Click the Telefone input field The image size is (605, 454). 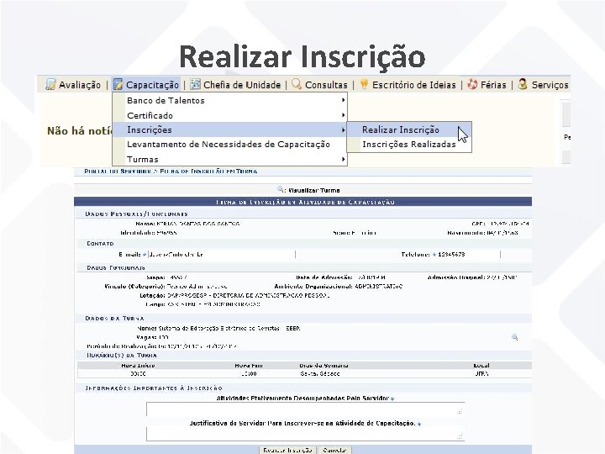click(x=468, y=255)
